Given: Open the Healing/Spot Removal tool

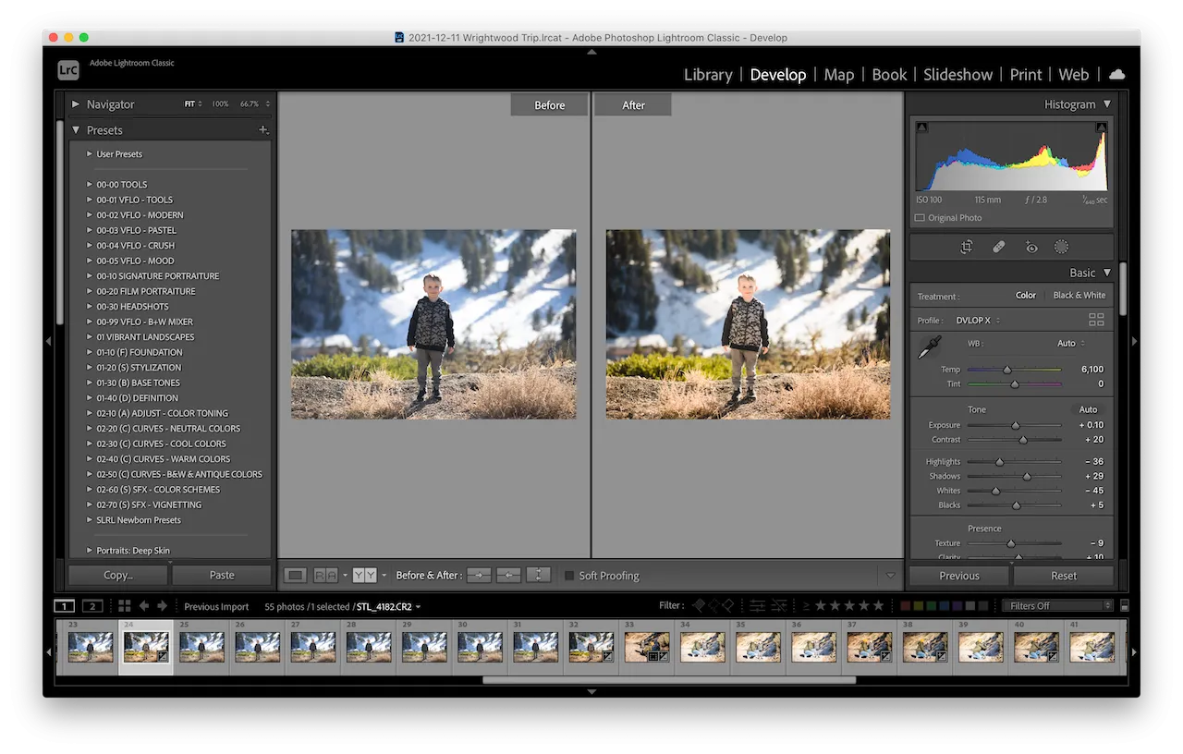Looking at the screenshot, I should [1000, 247].
